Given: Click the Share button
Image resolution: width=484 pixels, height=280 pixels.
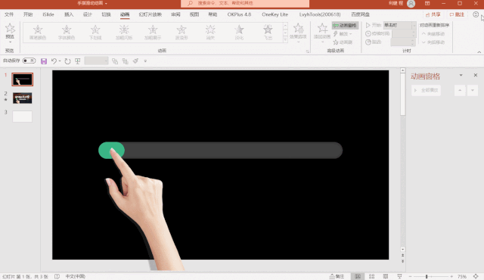Looking at the screenshot, I should point(433,14).
